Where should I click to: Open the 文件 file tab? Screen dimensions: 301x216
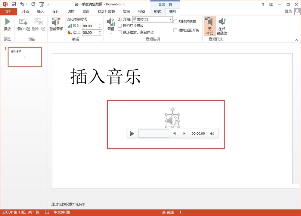(x=9, y=12)
